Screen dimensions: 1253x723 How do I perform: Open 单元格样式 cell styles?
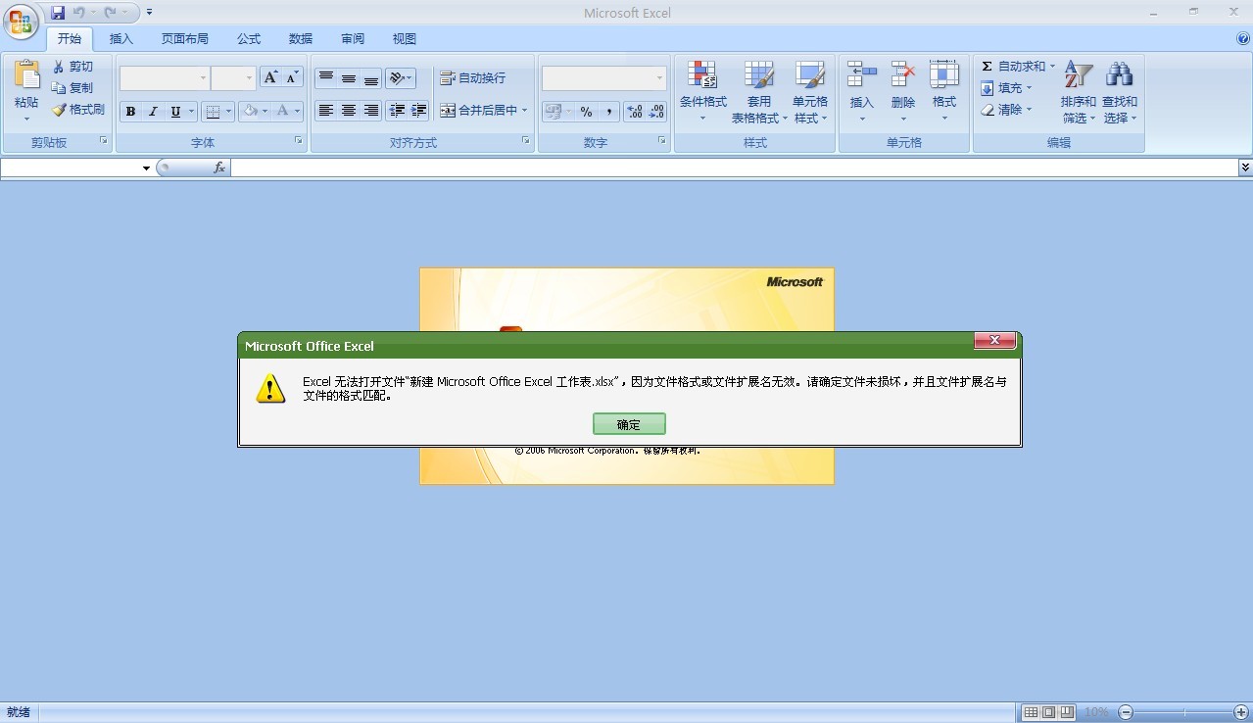pyautogui.click(x=810, y=92)
